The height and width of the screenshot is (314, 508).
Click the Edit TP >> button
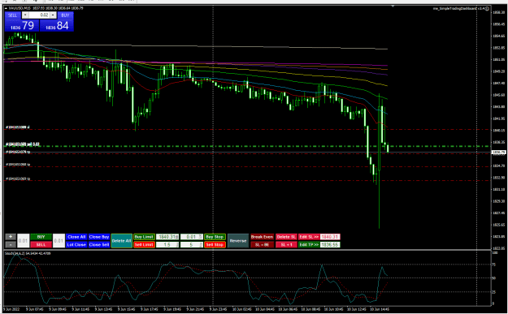click(x=309, y=244)
